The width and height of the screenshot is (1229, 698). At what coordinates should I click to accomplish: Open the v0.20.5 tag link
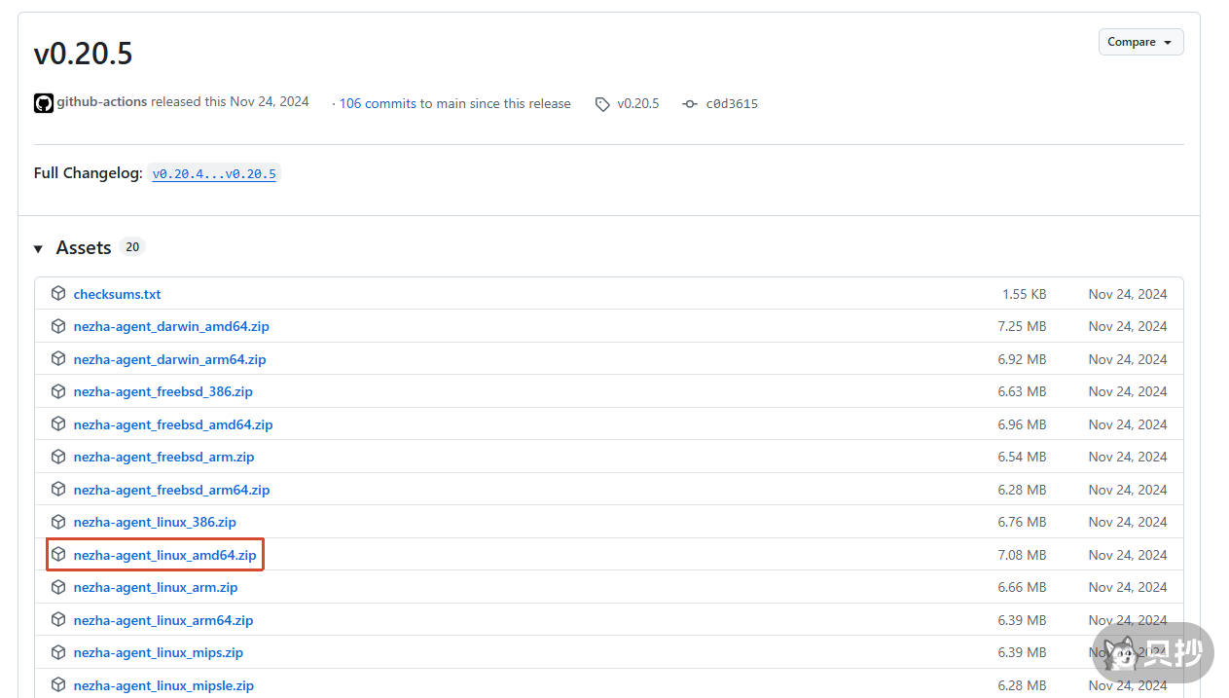coord(637,103)
